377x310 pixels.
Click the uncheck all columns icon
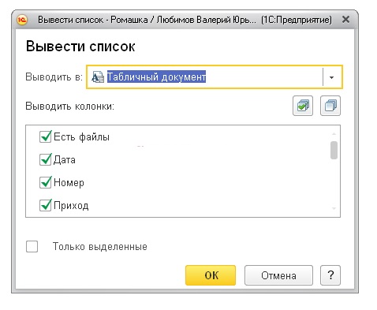(330, 106)
